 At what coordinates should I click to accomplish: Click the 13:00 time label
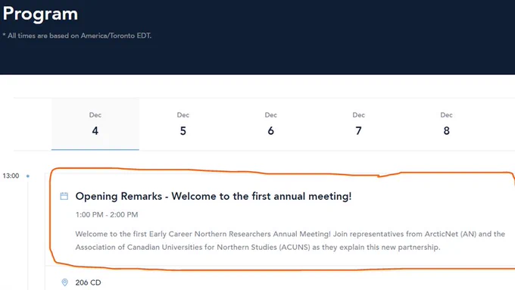pyautogui.click(x=11, y=176)
